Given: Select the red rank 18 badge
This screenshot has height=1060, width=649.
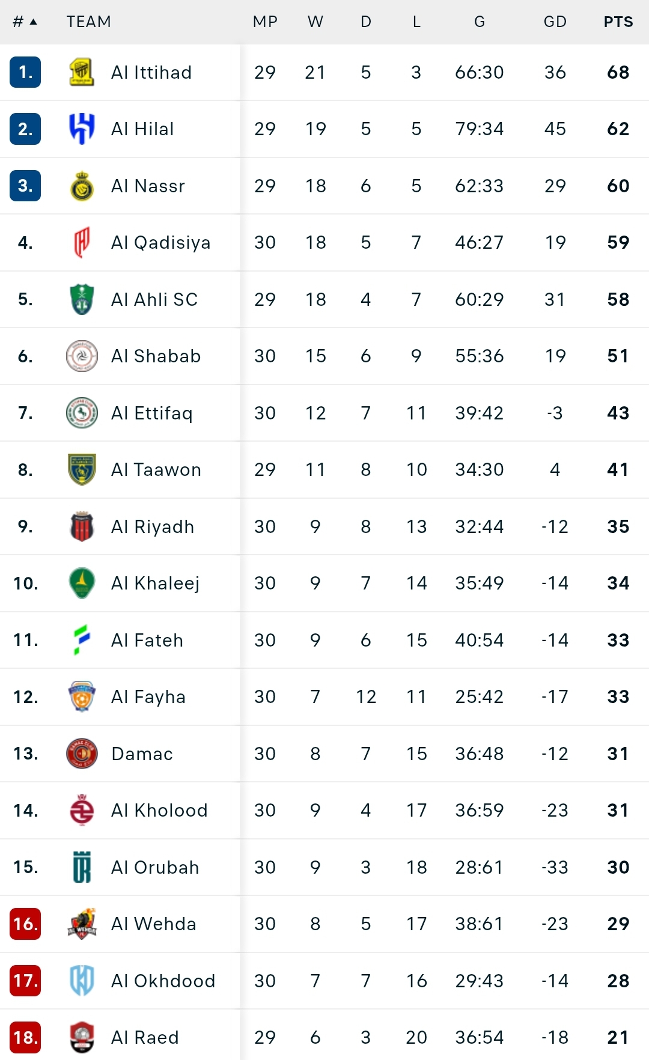Looking at the screenshot, I should pyautogui.click(x=25, y=1037).
